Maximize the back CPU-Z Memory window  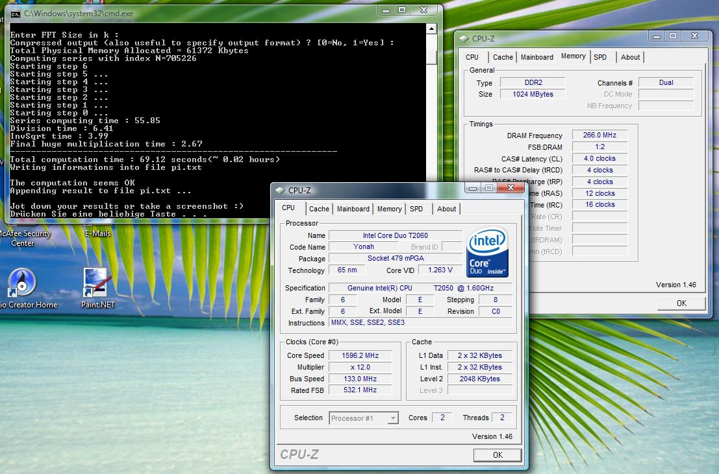tap(673, 36)
